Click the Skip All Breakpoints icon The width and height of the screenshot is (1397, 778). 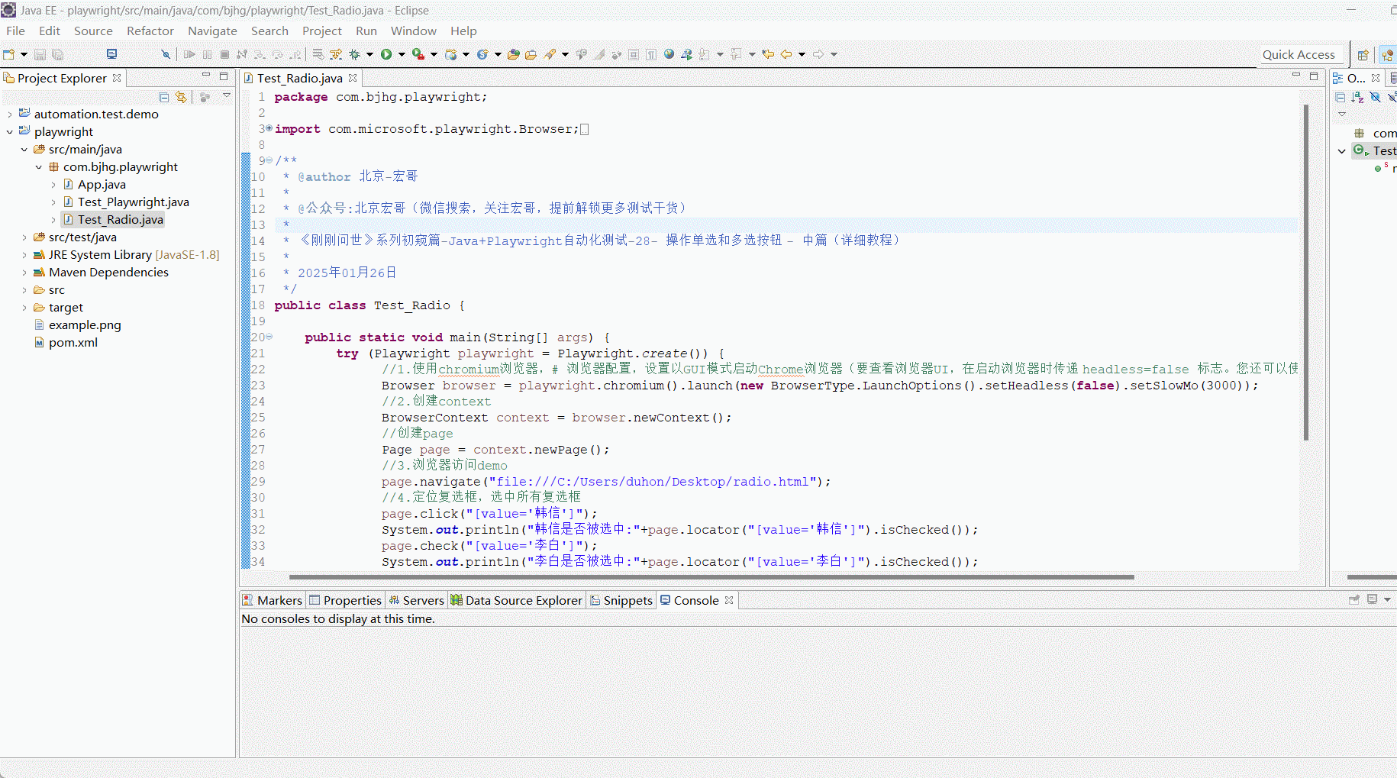pos(165,54)
